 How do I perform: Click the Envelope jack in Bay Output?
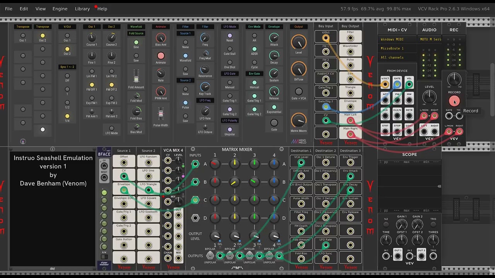pyautogui.click(x=350, y=107)
